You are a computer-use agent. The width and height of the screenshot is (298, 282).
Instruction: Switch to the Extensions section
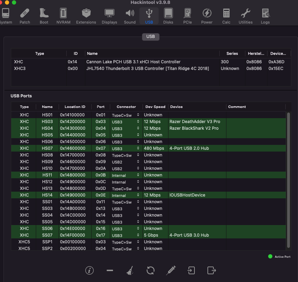pos(86,16)
